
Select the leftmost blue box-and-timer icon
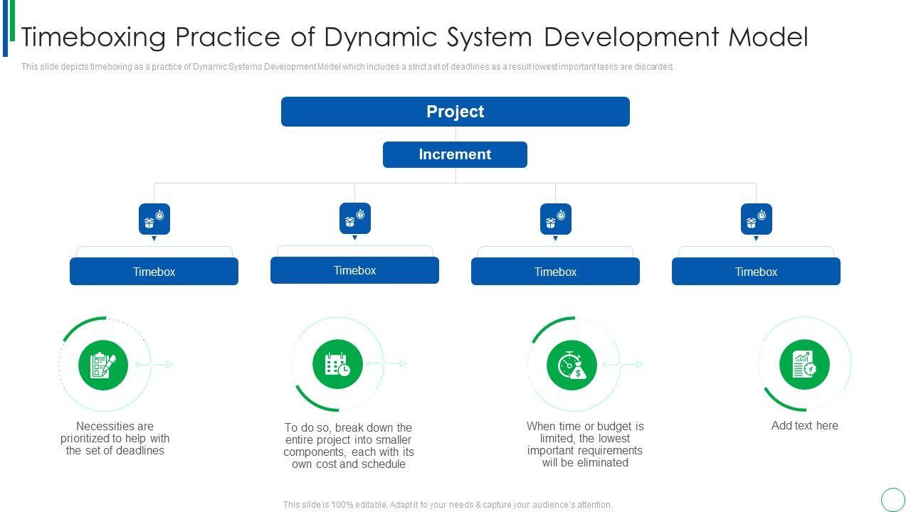(154, 219)
